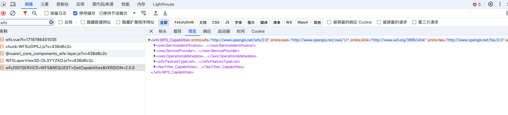This screenshot has height=115, width=508.
Task: Expand the wfs:FeatureTypeList node
Action: pos(155,61)
